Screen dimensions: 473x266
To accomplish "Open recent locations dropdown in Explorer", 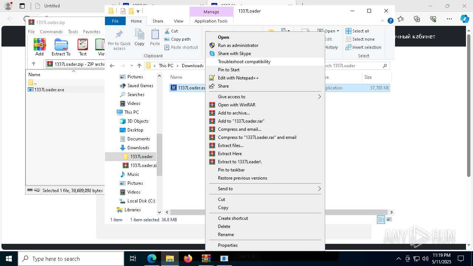I will tap(132, 66).
